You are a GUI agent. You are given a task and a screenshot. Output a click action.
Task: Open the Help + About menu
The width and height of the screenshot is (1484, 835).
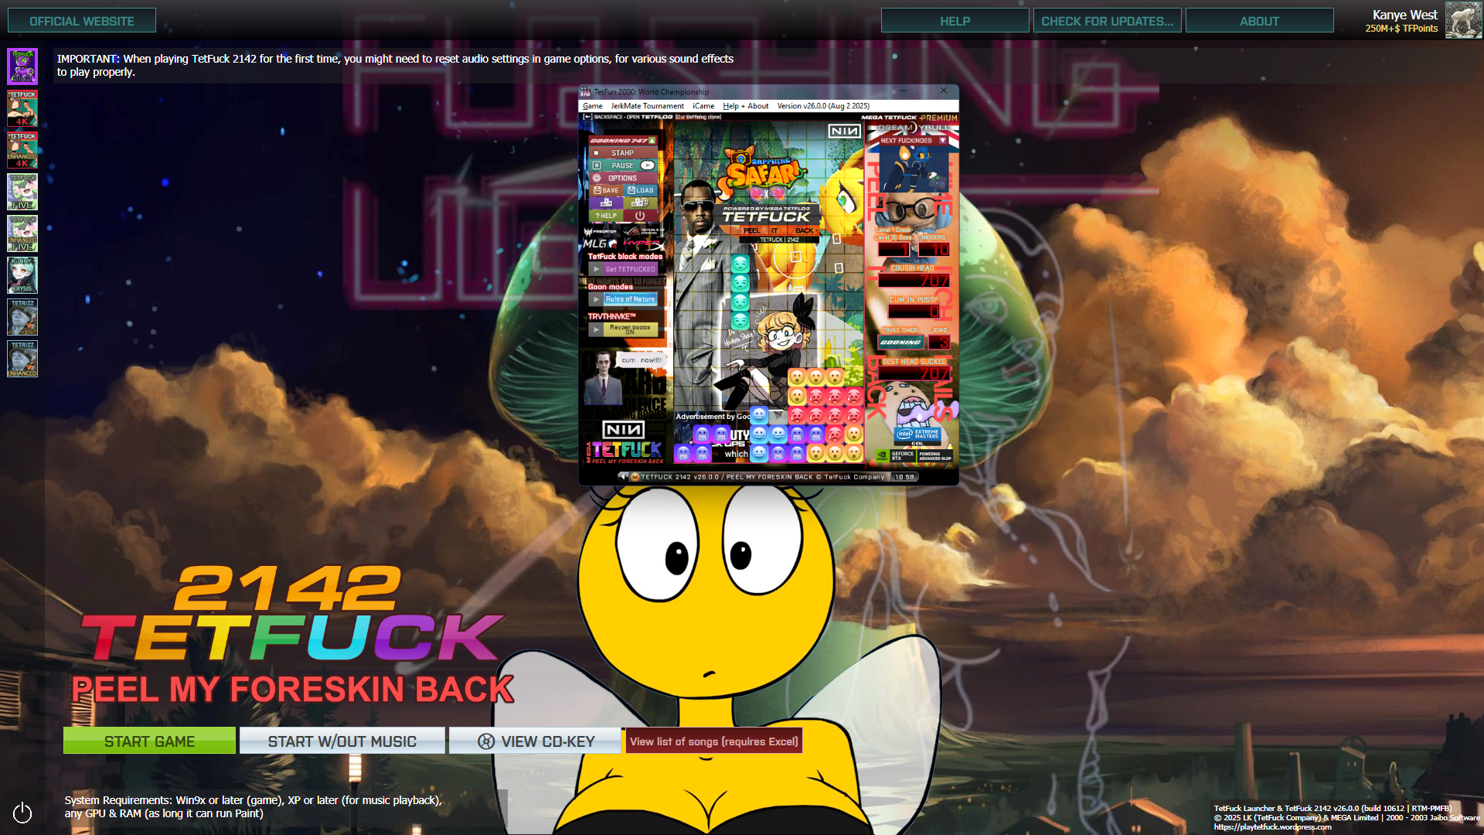[745, 106]
